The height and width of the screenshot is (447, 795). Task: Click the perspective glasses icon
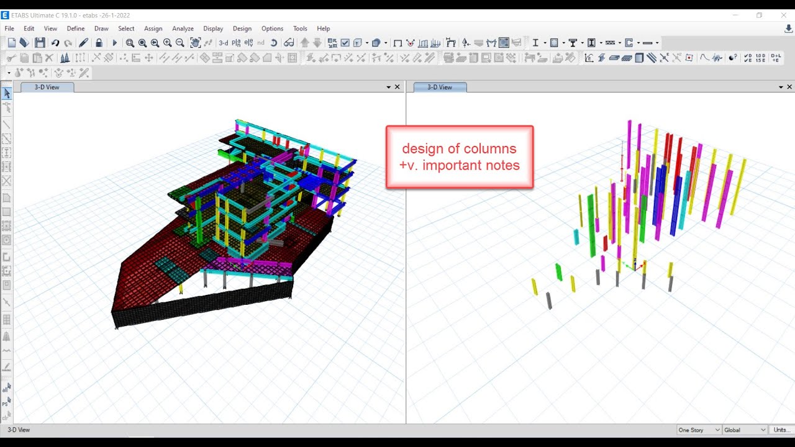coord(289,43)
